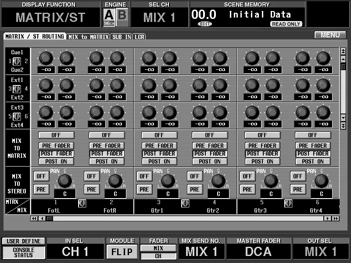Image resolution: width=351 pixels, height=263 pixels.
Task: Select POST ON for the Gtr2 mix
Action: [x=210, y=161]
